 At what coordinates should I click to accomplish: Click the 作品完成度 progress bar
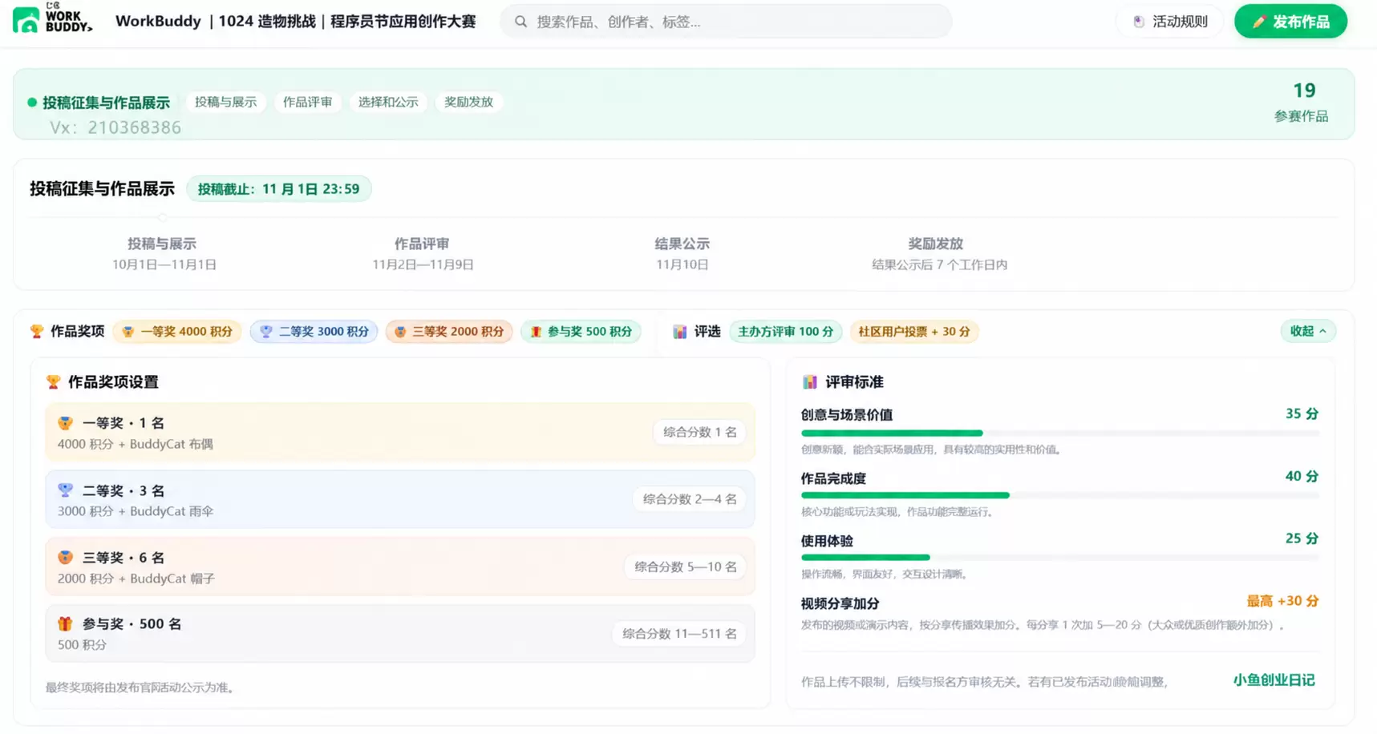pyautogui.click(x=1060, y=495)
